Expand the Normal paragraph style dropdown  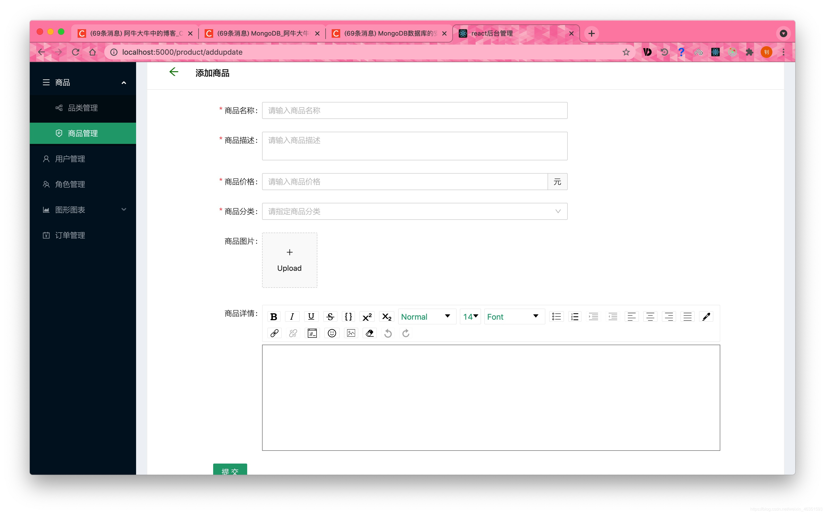click(448, 316)
